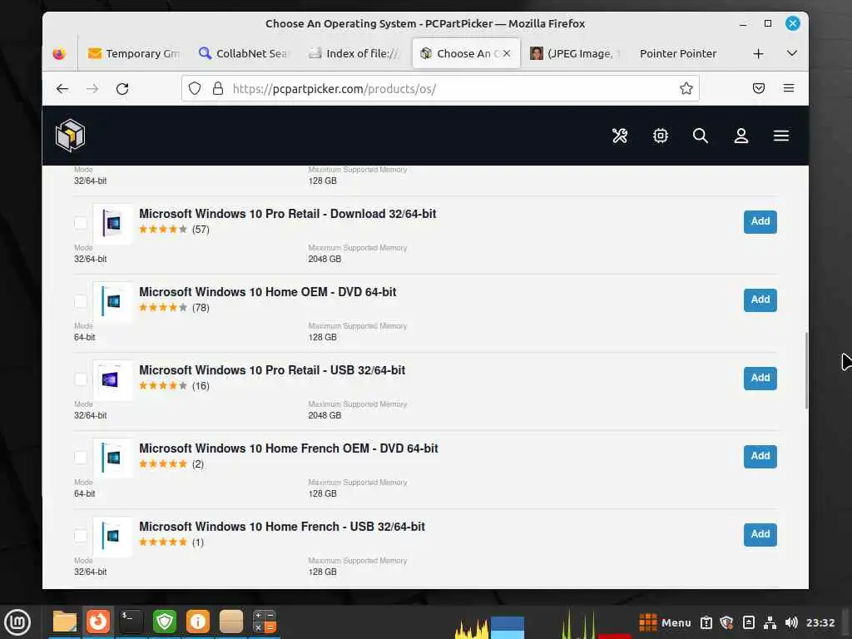Screen dimensions: 852x639
Task: Go back with the browser back arrow
Action: pos(62,88)
